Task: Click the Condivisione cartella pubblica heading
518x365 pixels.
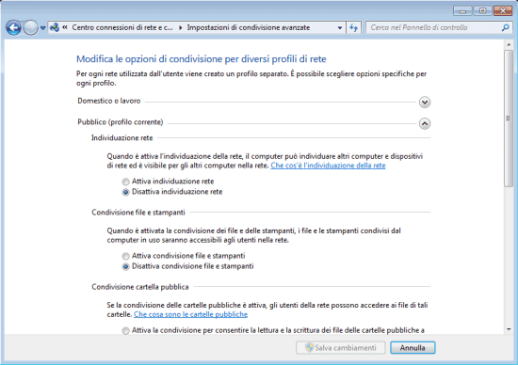Action: [x=140, y=287]
